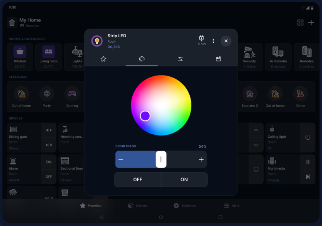Click the 'On, 54%' status text

tap(114, 47)
